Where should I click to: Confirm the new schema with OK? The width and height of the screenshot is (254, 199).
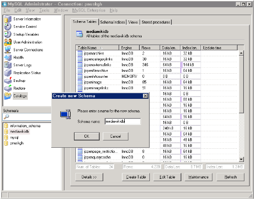[x=87, y=136]
